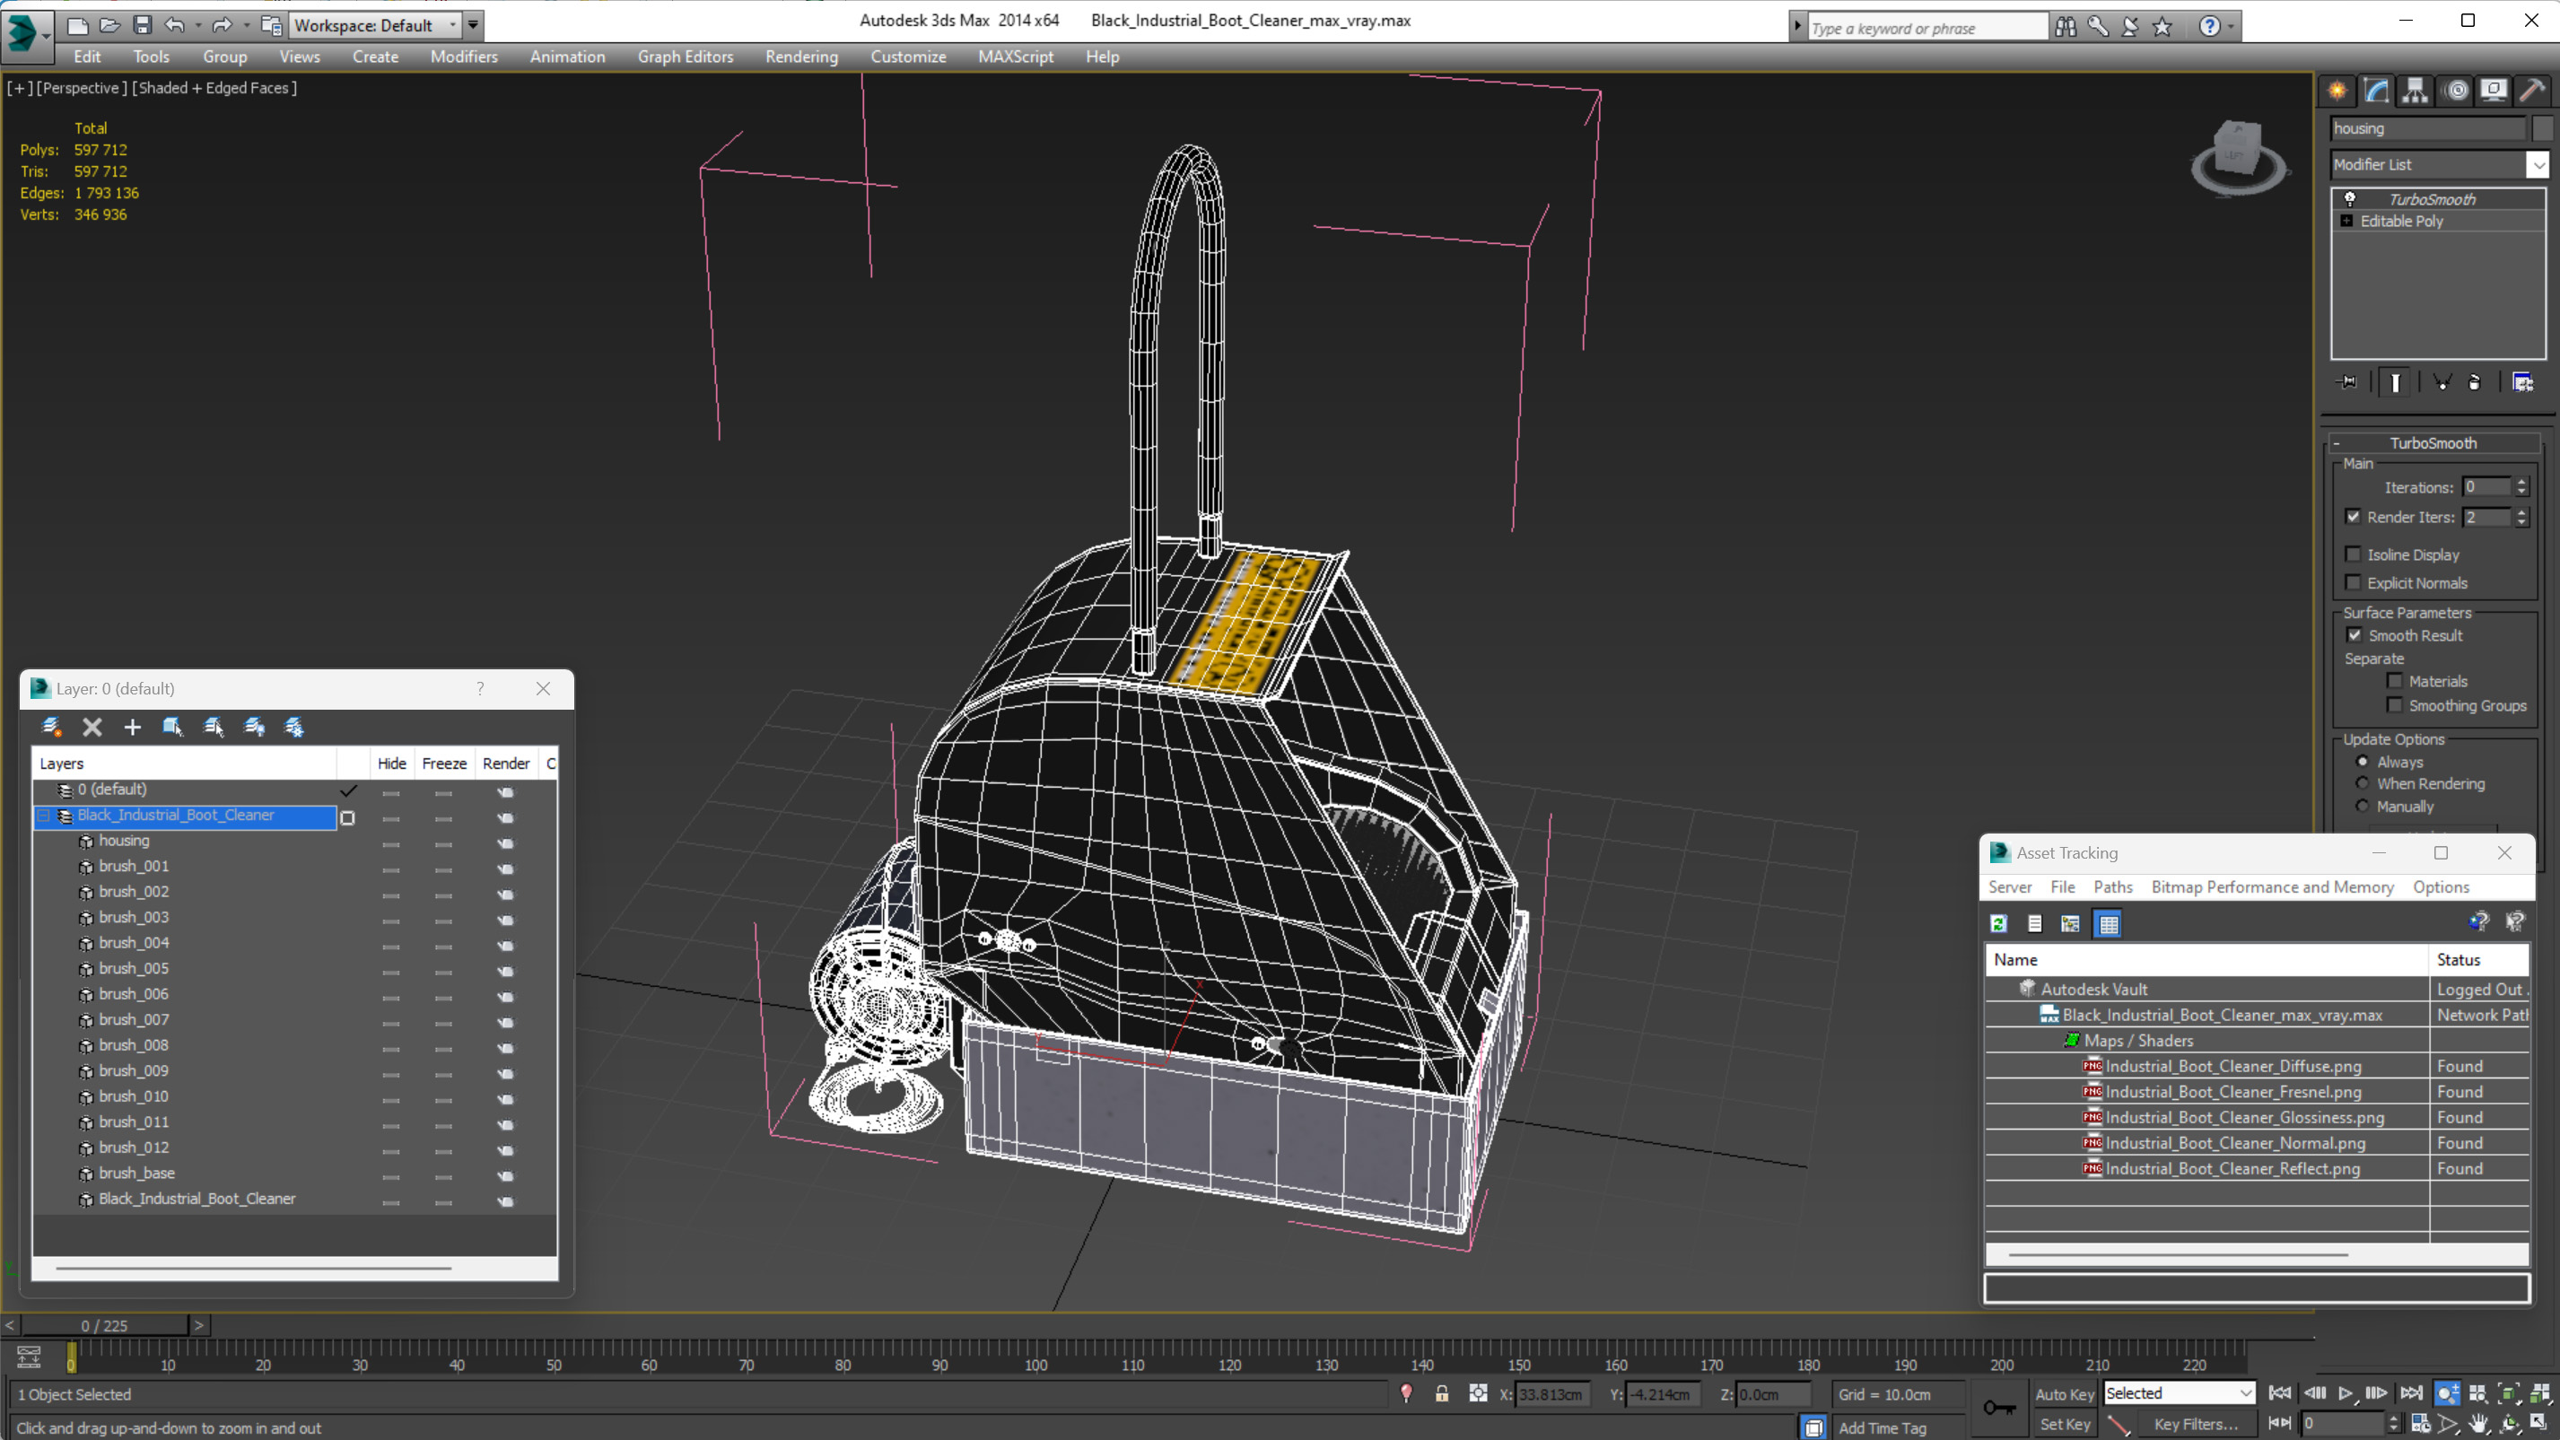
Task: Click the Redo arrow icon
Action: coord(222,25)
